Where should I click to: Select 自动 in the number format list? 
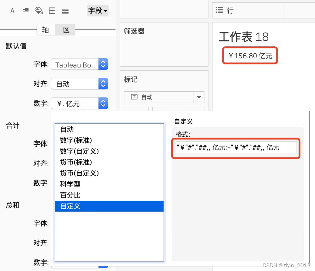[109, 129]
